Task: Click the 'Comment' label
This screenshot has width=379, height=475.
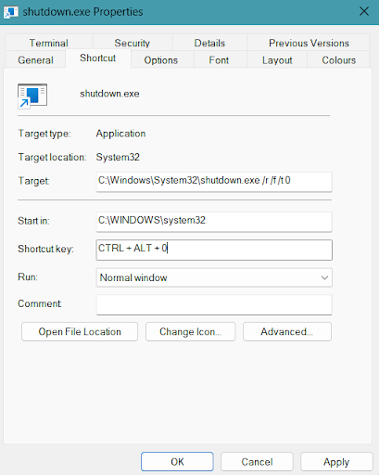Action: (40, 303)
